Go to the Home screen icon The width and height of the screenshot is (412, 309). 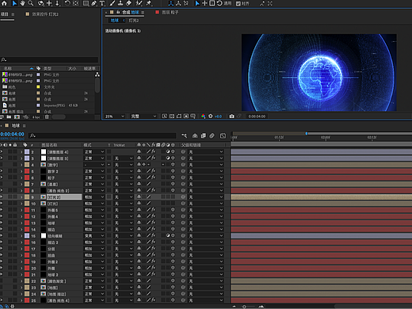pos(5,3)
